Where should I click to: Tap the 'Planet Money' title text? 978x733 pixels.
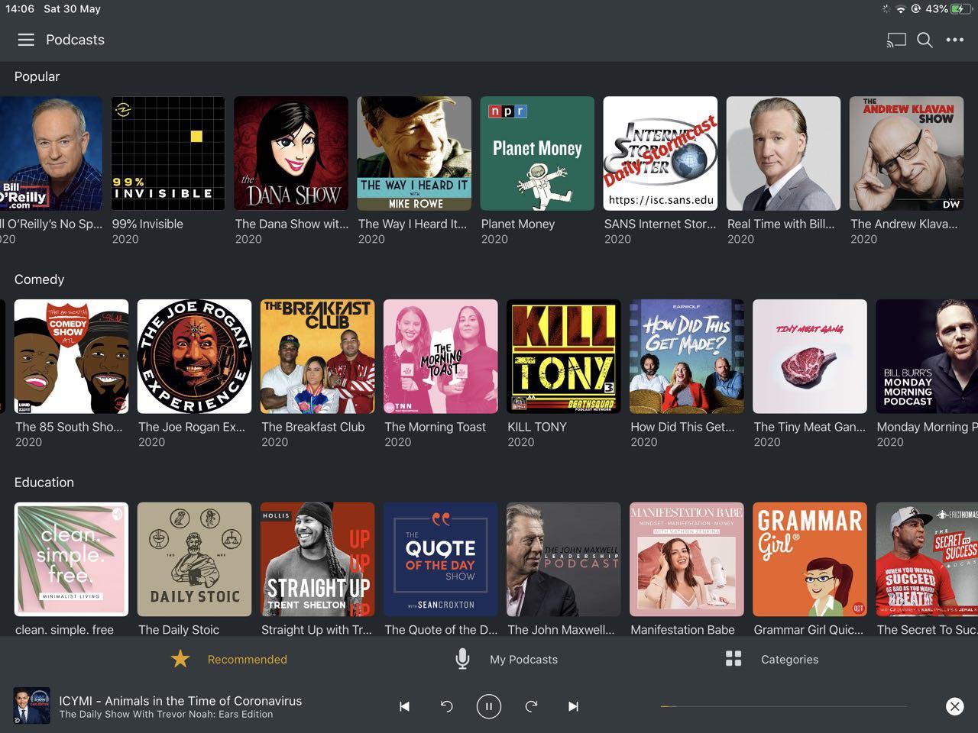(x=517, y=224)
